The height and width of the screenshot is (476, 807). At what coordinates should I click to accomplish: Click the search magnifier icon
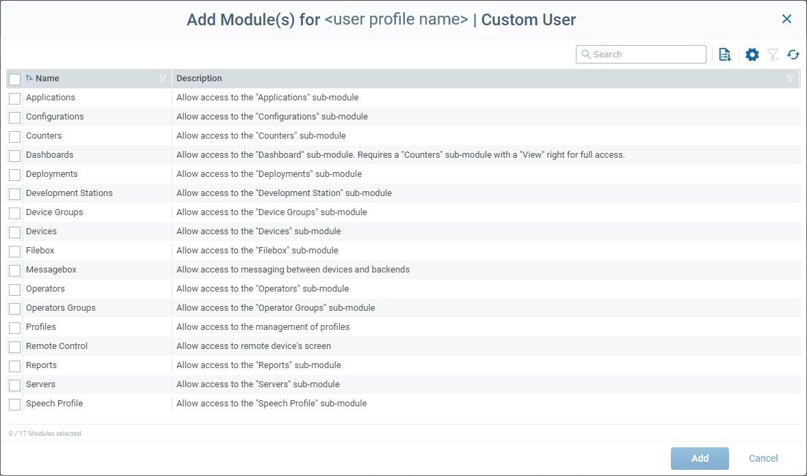click(586, 54)
